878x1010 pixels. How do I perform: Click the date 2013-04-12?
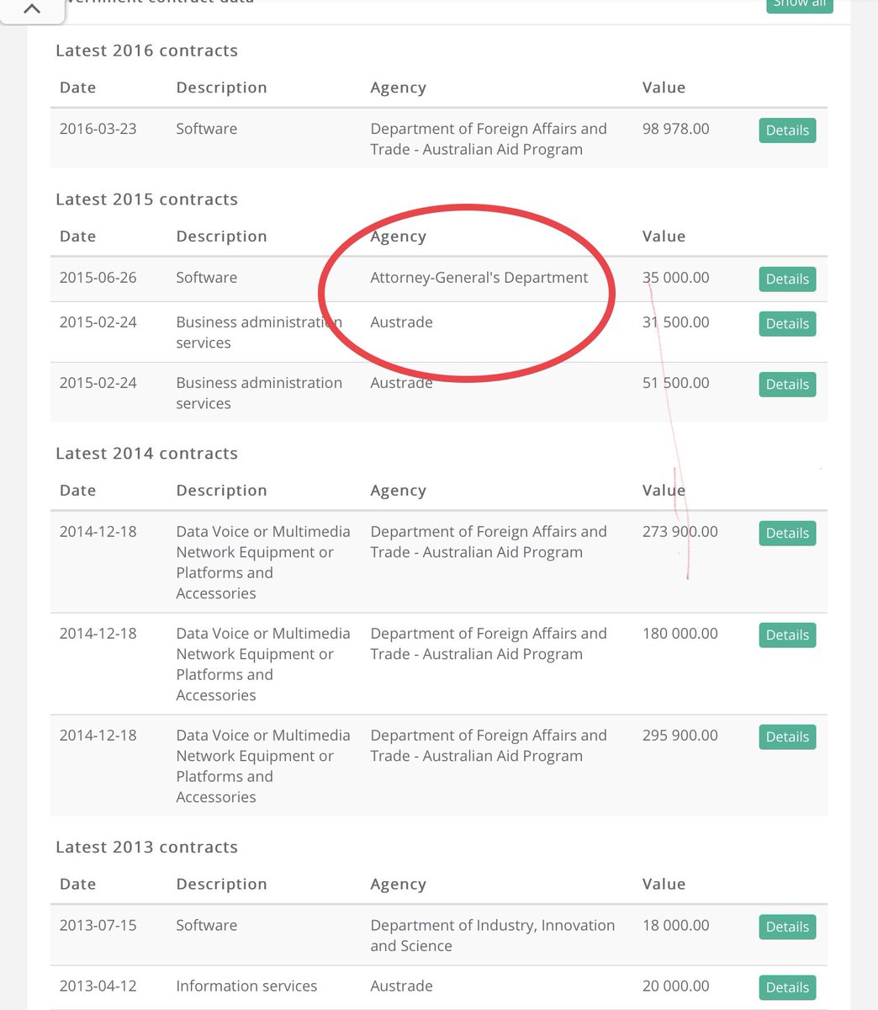coord(98,986)
